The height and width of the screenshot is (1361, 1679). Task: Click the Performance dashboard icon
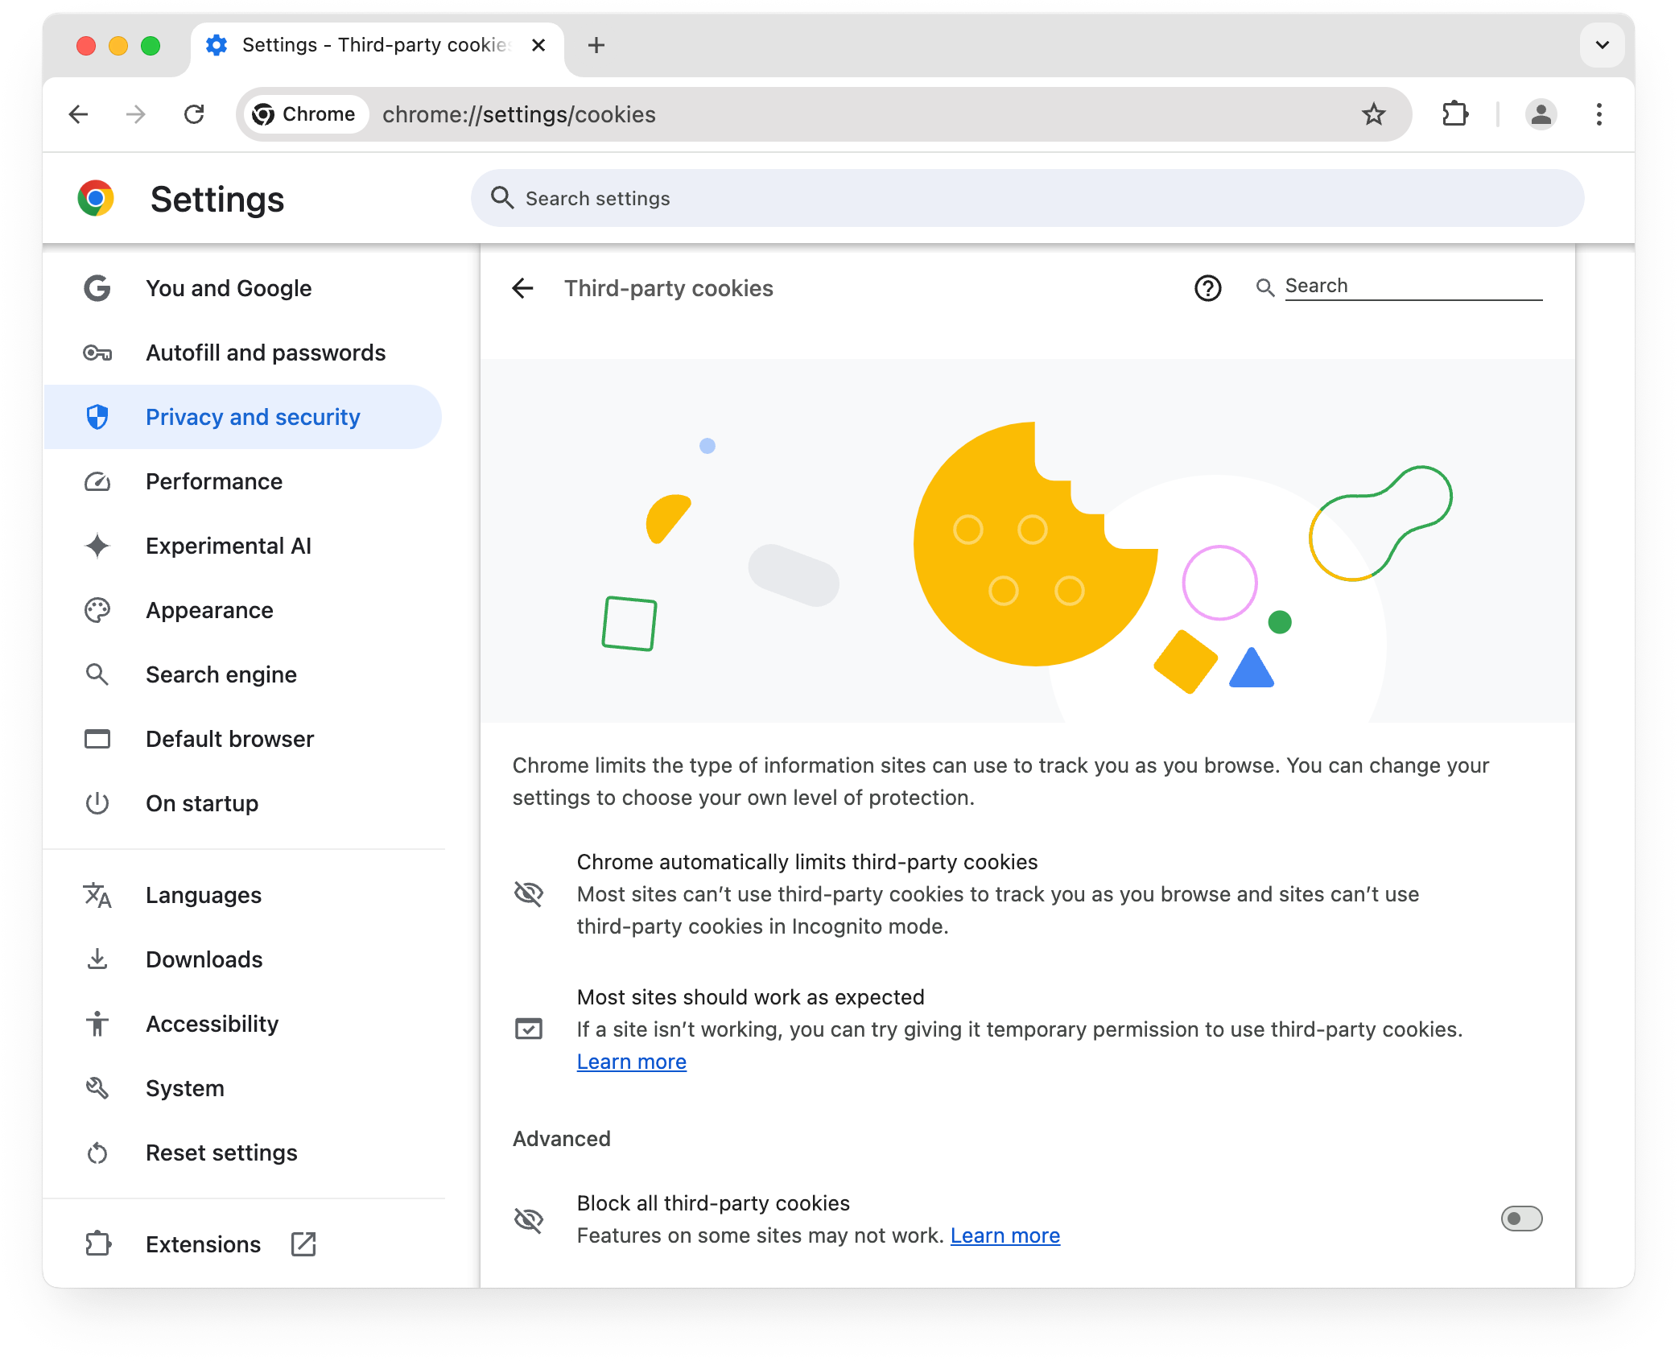[99, 480]
